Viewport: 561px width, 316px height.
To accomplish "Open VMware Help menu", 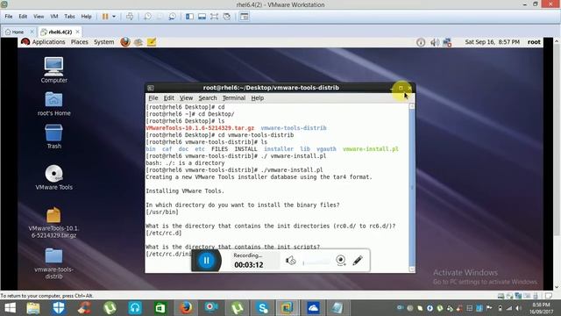I will [x=86, y=17].
